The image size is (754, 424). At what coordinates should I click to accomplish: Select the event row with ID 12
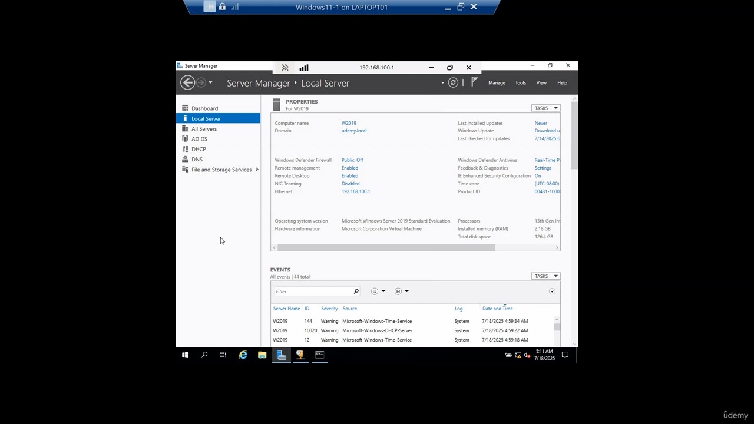coord(412,340)
